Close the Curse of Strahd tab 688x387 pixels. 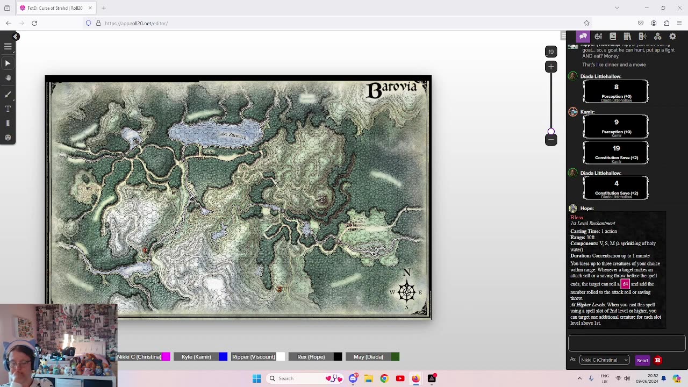click(90, 8)
